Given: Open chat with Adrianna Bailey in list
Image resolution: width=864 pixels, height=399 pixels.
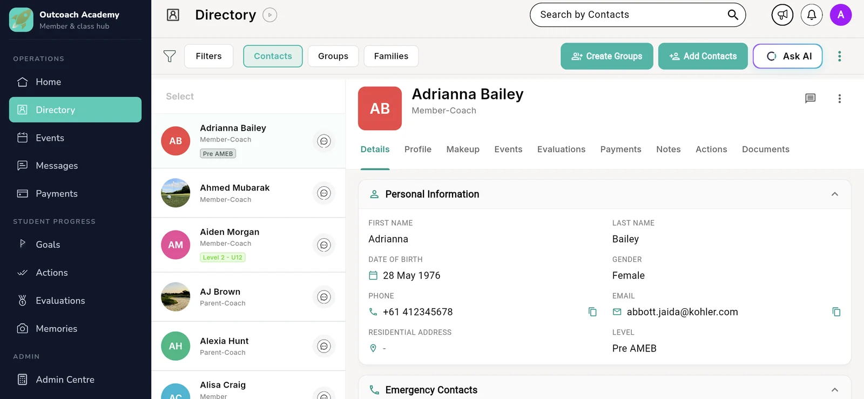Looking at the screenshot, I should pos(324,141).
